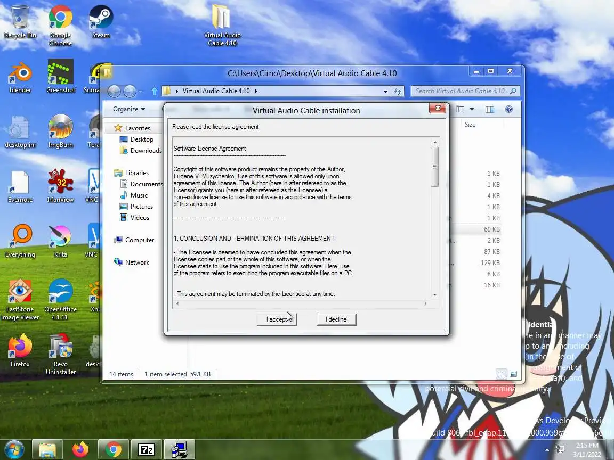Click the license horizontal scroll right arrow

[425, 303]
